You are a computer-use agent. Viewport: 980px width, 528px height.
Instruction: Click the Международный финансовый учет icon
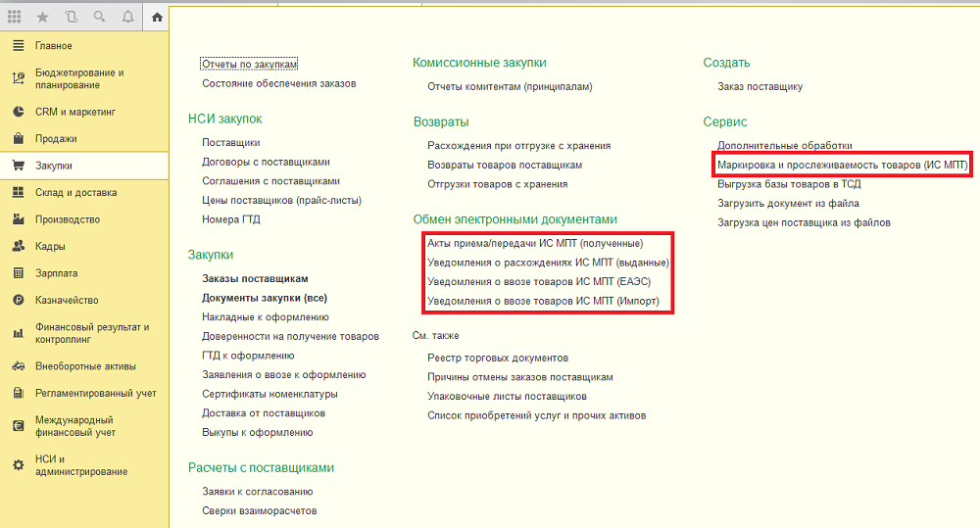[18, 426]
